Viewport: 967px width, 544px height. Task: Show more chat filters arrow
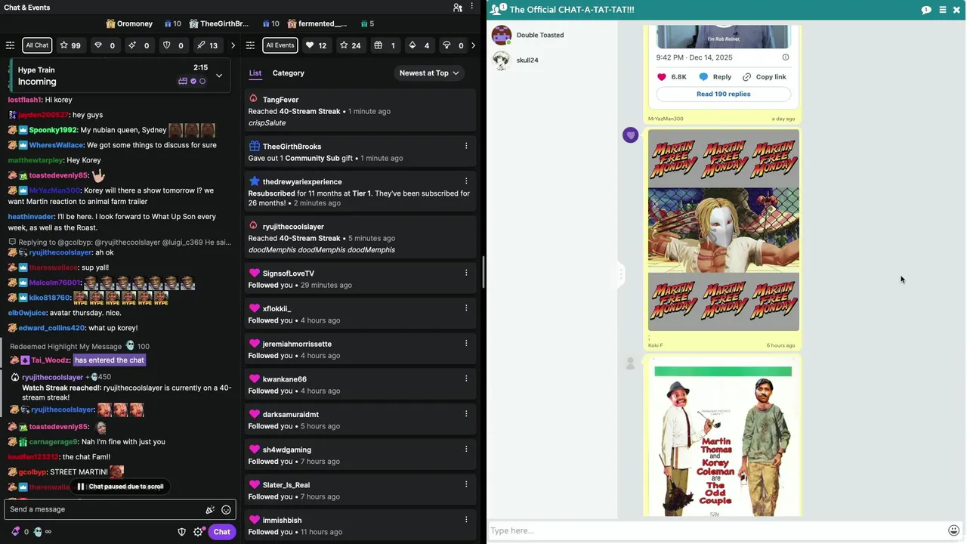coord(233,45)
